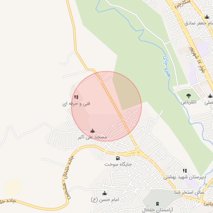Click the جایگاه سوخت label
This screenshot has width=213, height=213.
click(118, 164)
